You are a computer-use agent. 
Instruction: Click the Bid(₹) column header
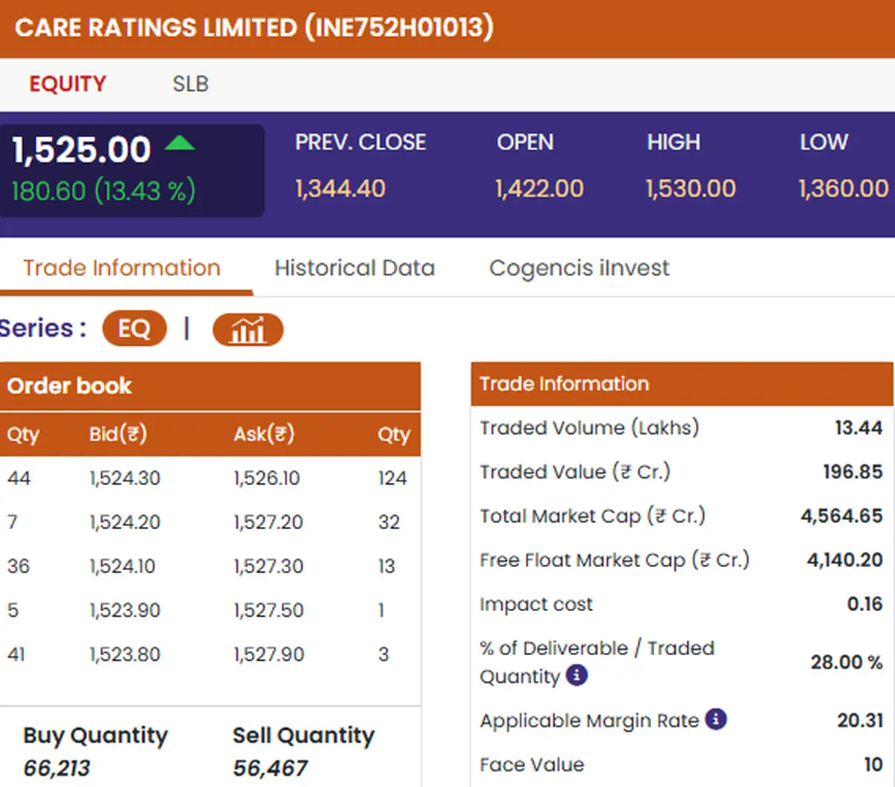[118, 434]
